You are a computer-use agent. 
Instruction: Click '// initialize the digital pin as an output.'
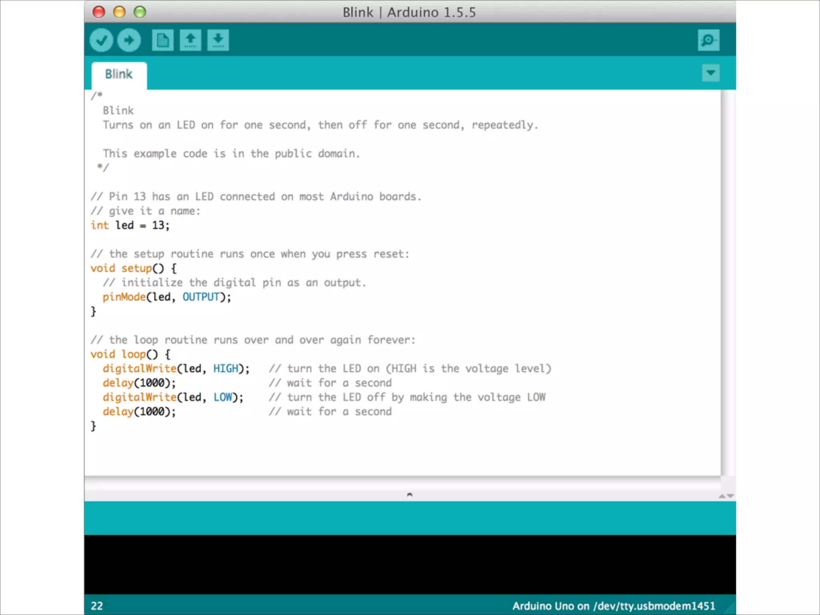[x=234, y=283]
